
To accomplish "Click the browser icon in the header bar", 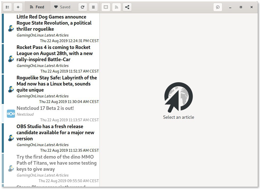I will tap(218, 7).
